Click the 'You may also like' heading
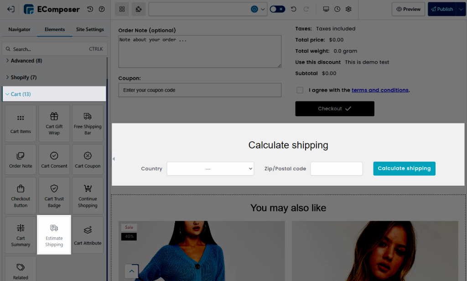 point(288,208)
